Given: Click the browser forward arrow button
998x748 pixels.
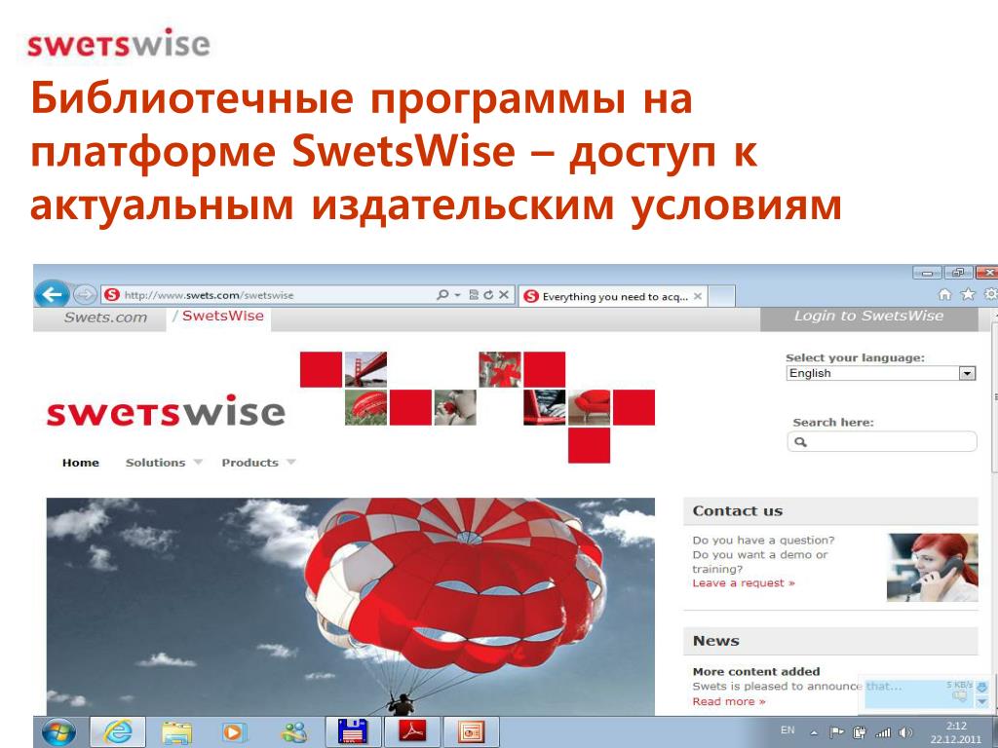Looking at the screenshot, I should pyautogui.click(x=84, y=294).
